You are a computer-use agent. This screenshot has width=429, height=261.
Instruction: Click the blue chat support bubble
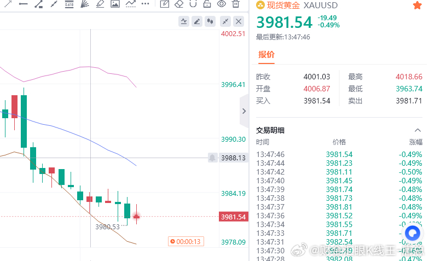(x=413, y=233)
